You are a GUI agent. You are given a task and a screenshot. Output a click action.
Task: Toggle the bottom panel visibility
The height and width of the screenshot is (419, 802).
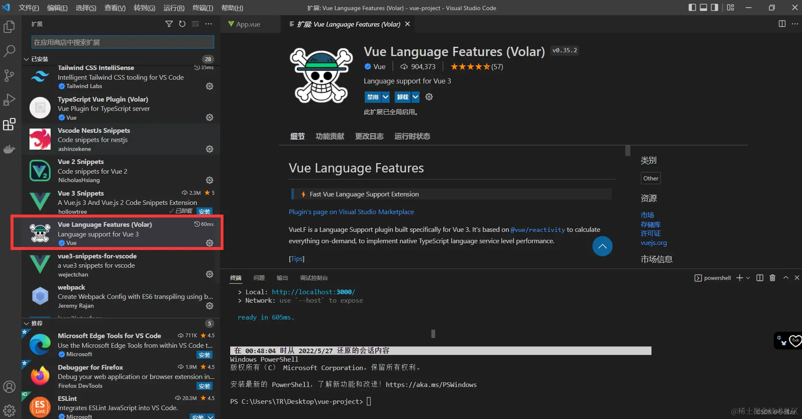click(x=703, y=8)
